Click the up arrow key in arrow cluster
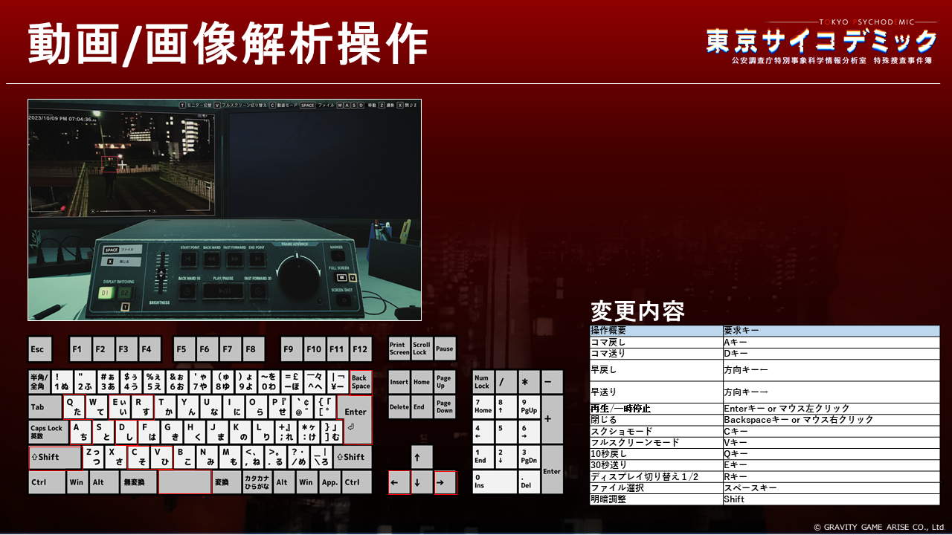Screen dimensions: 952x535 [x=422, y=458]
